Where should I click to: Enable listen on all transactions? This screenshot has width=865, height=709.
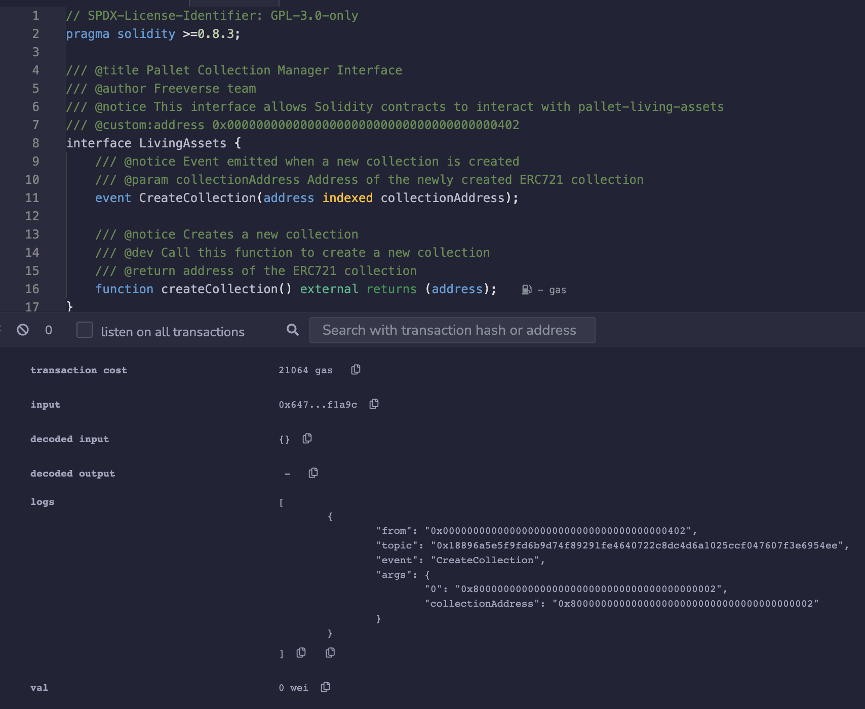[84, 330]
